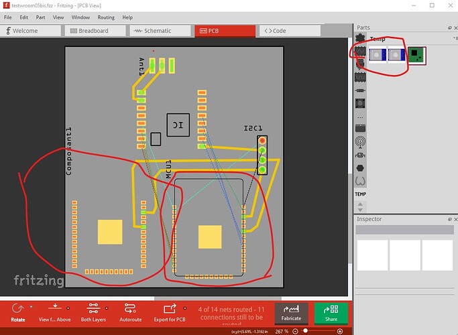The image size is (458, 335).
Task: Open the Routing menu
Action: point(106,17)
